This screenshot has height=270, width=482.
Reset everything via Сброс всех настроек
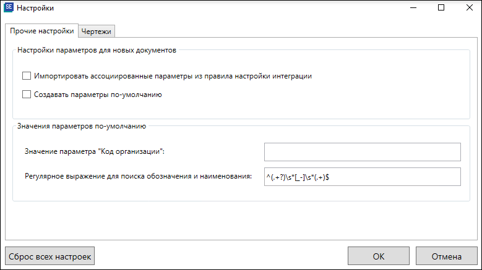tap(49, 256)
